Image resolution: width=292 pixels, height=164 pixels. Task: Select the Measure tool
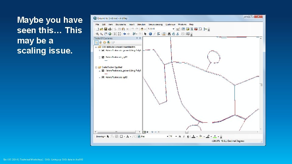pyautogui.click(x=164, y=34)
